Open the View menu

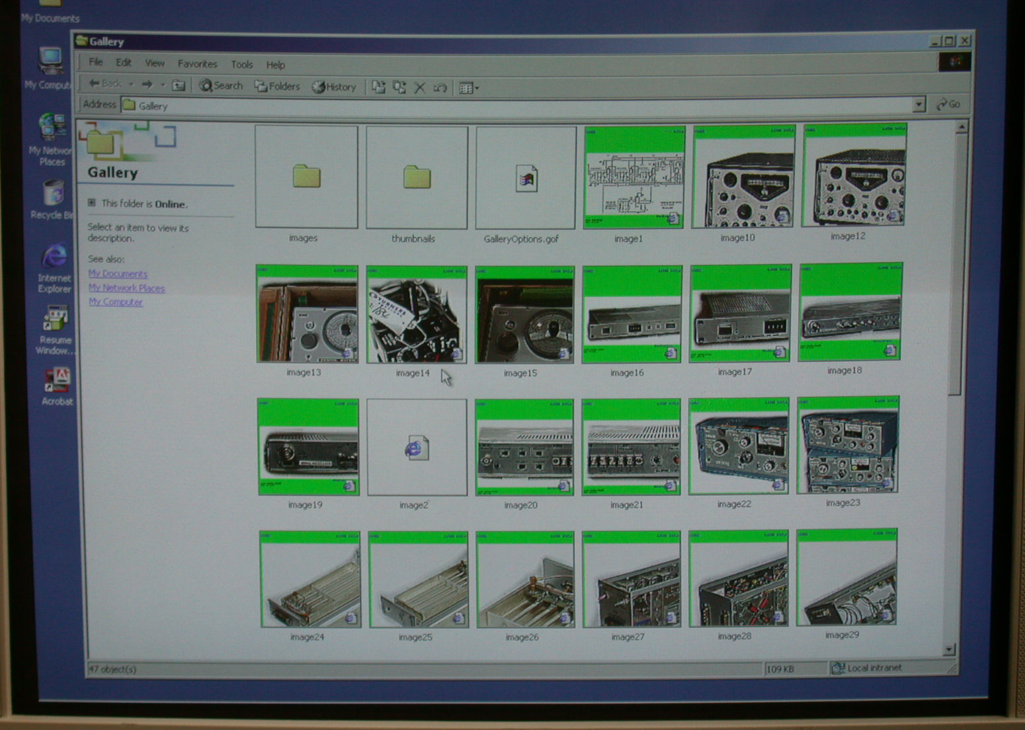click(x=155, y=63)
